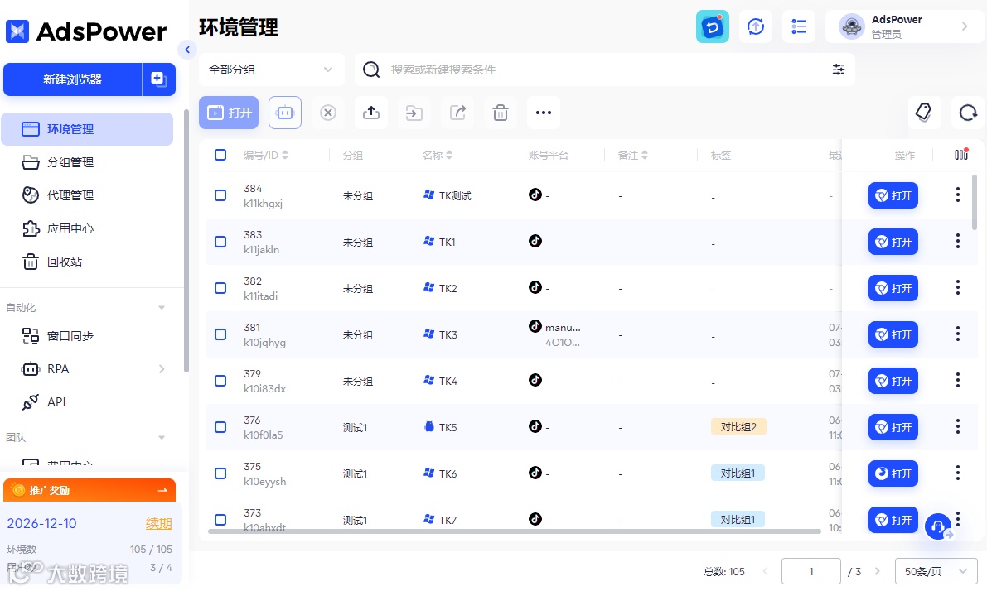Viewport: 987px width, 591px height.
Task: Open 窗口同步 in the sidebar
Action: pyautogui.click(x=87, y=336)
